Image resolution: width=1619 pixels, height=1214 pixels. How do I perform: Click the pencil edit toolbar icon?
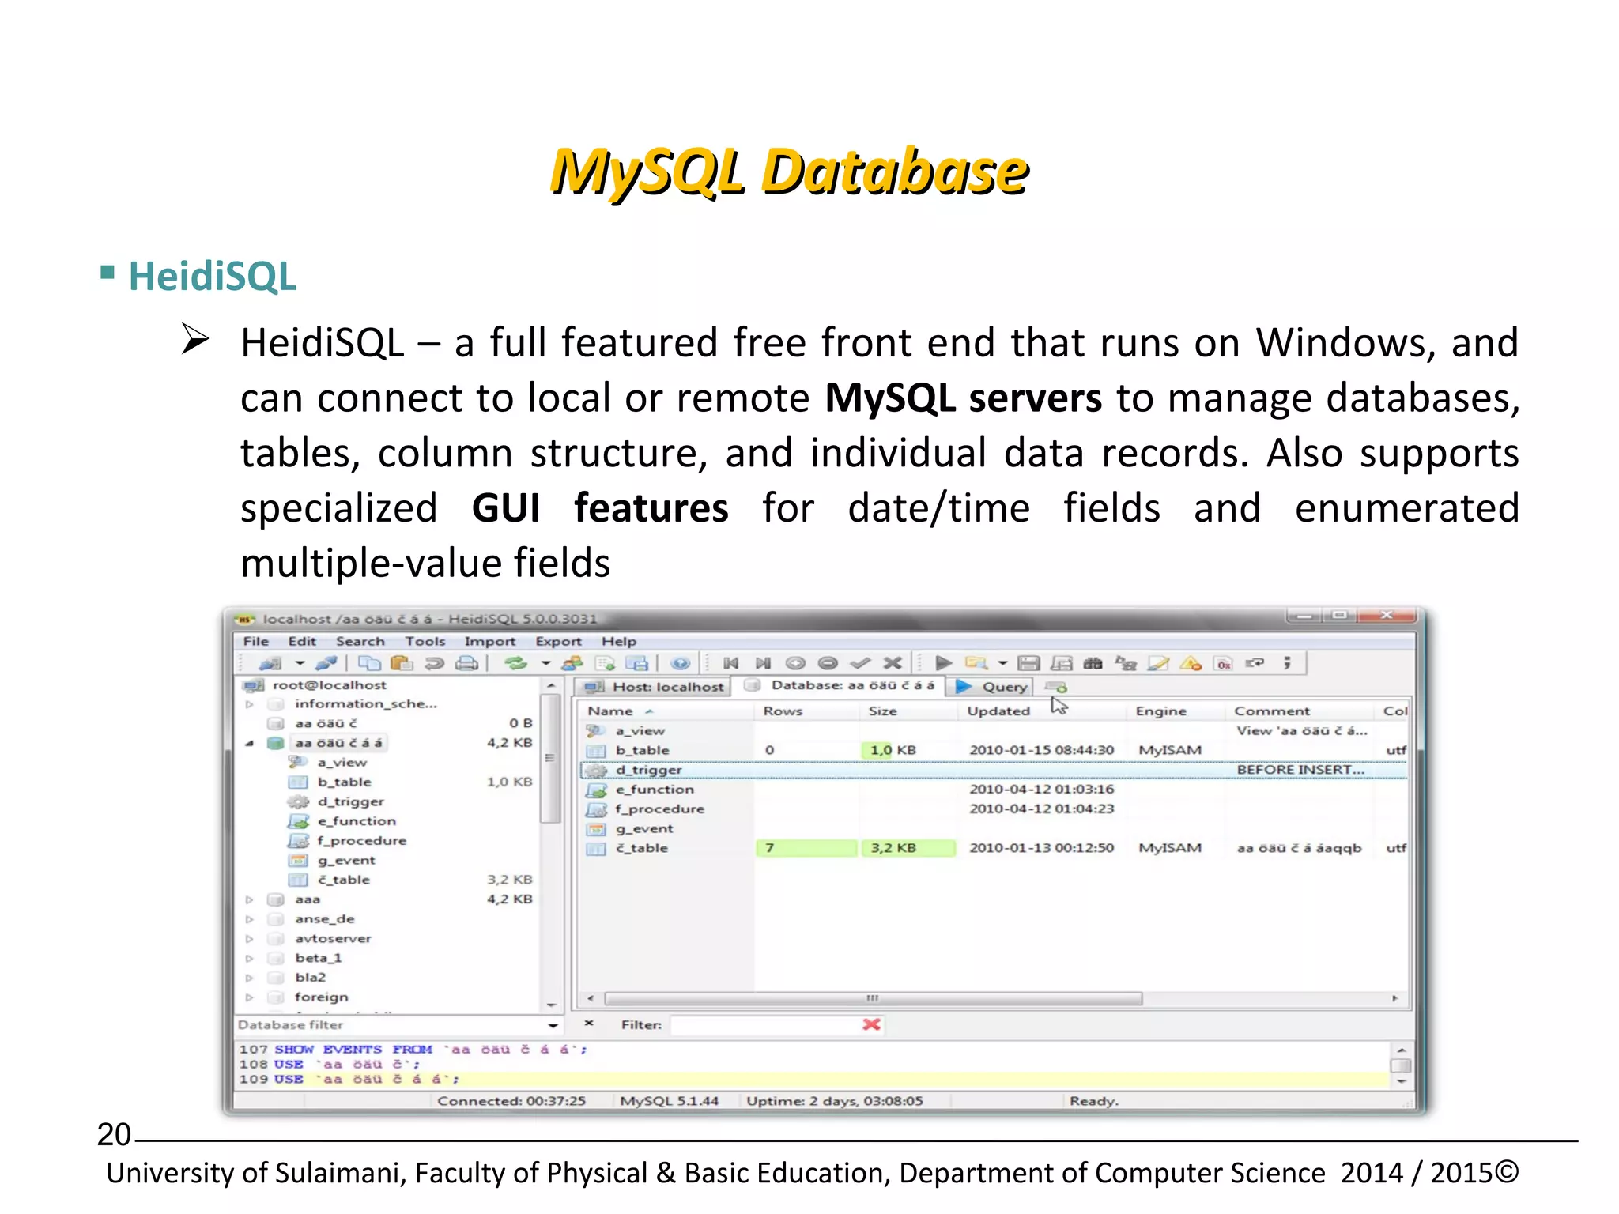pos(1158,663)
